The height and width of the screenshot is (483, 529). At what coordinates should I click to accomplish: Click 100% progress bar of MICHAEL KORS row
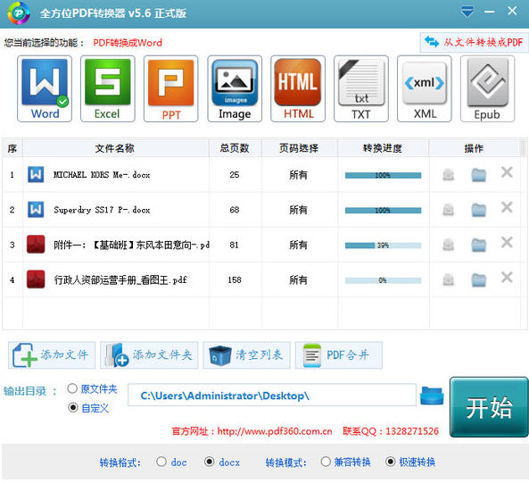point(383,175)
